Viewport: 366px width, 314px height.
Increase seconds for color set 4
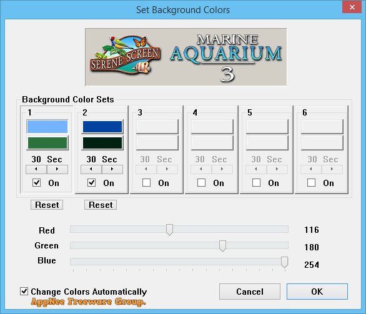[x=222, y=169]
